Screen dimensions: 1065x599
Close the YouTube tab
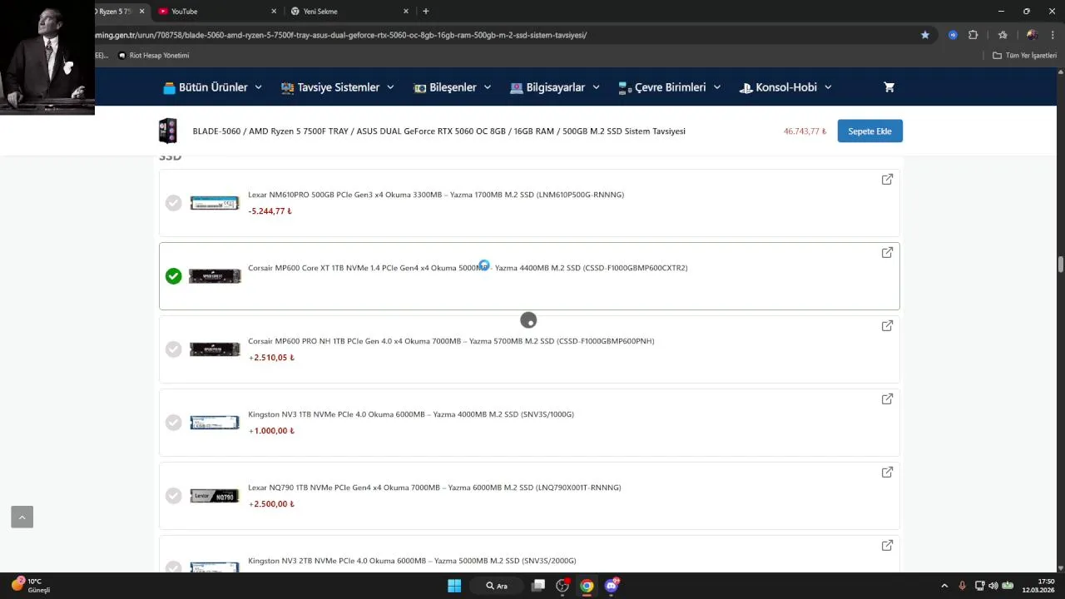[x=274, y=12]
